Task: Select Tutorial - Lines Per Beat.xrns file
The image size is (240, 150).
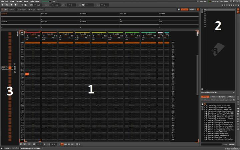Action: tap(218, 133)
